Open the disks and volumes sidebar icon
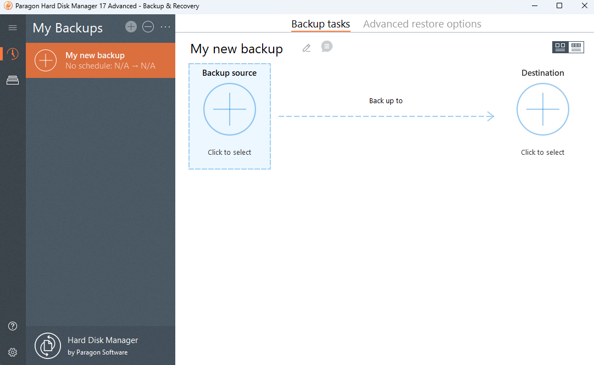The image size is (594, 365). click(x=13, y=80)
